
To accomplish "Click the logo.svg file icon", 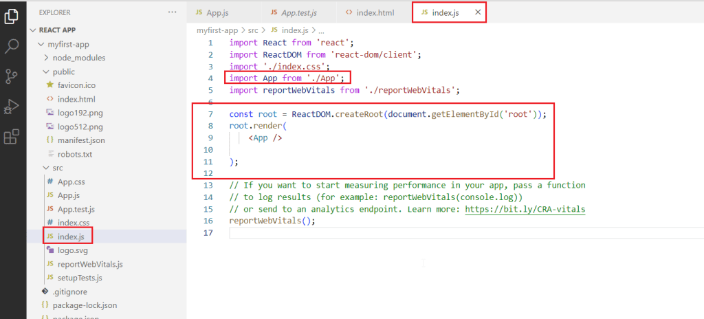I will 49,250.
